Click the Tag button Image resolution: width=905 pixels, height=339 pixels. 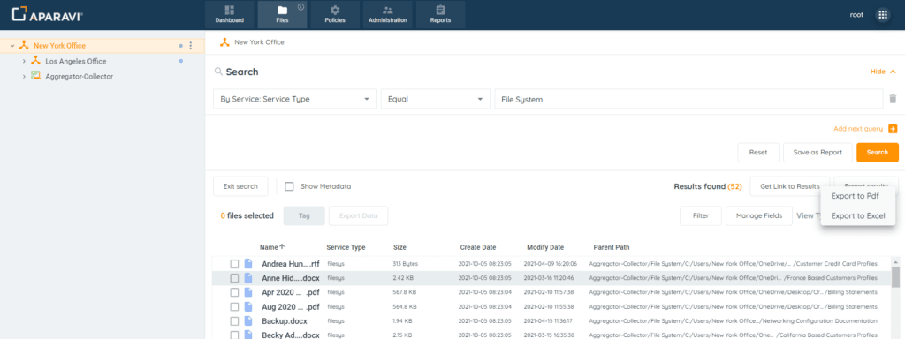point(304,215)
